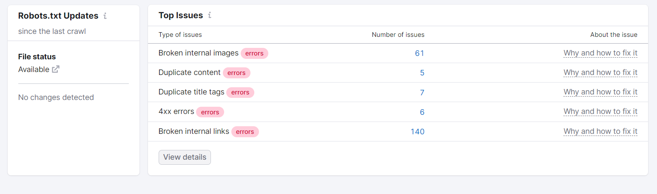Click fix link for Duplicate title tags
The height and width of the screenshot is (194, 657).
coord(600,92)
